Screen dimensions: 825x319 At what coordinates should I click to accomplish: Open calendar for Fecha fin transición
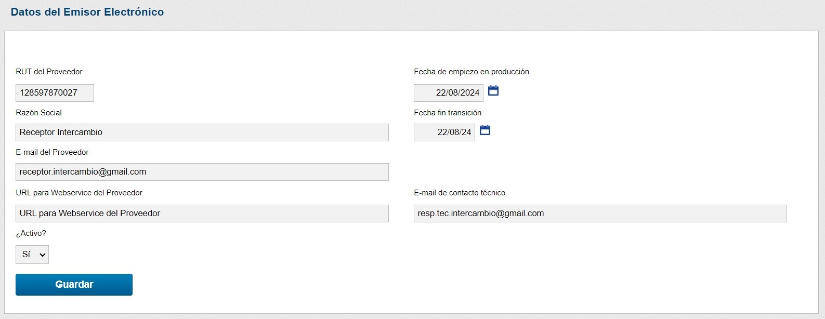484,130
